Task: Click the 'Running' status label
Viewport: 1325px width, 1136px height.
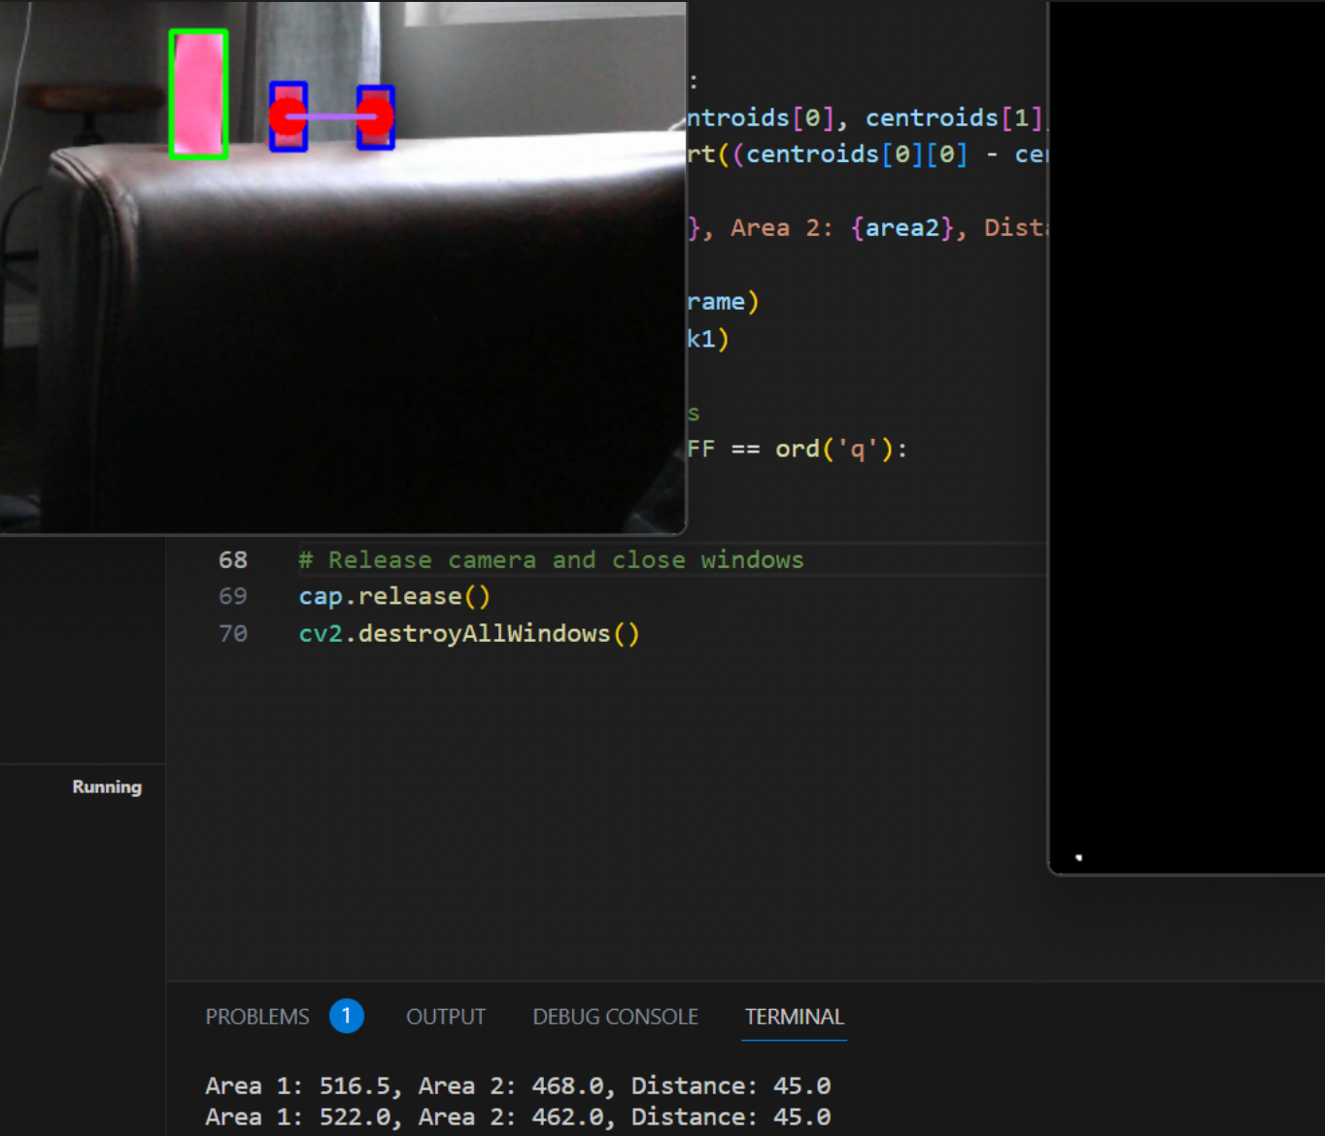Action: coord(107,787)
